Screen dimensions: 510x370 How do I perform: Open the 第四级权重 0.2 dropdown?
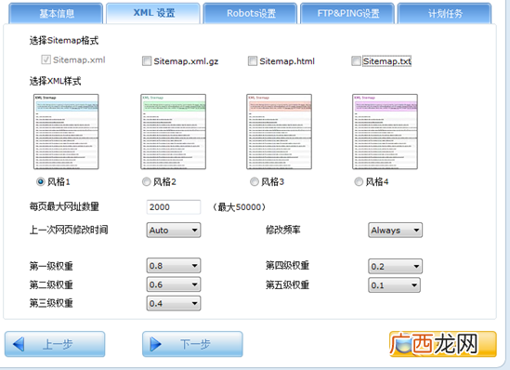pos(395,266)
